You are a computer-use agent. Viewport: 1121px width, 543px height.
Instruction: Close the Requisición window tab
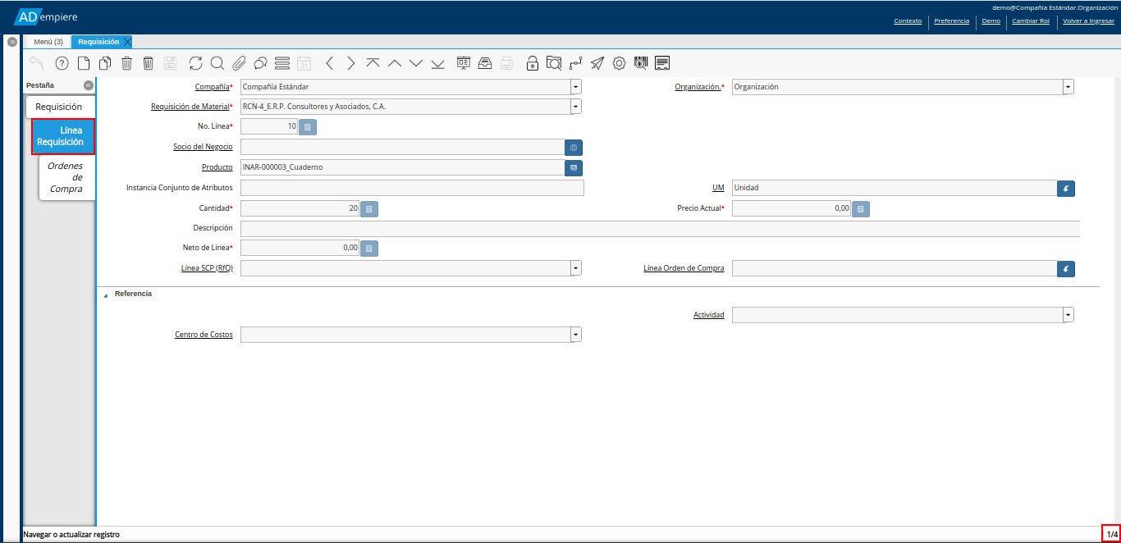[127, 42]
